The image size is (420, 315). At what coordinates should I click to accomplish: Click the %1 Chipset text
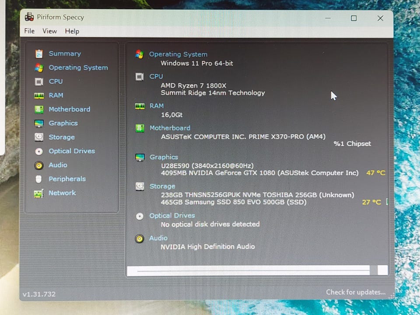pos(352,144)
